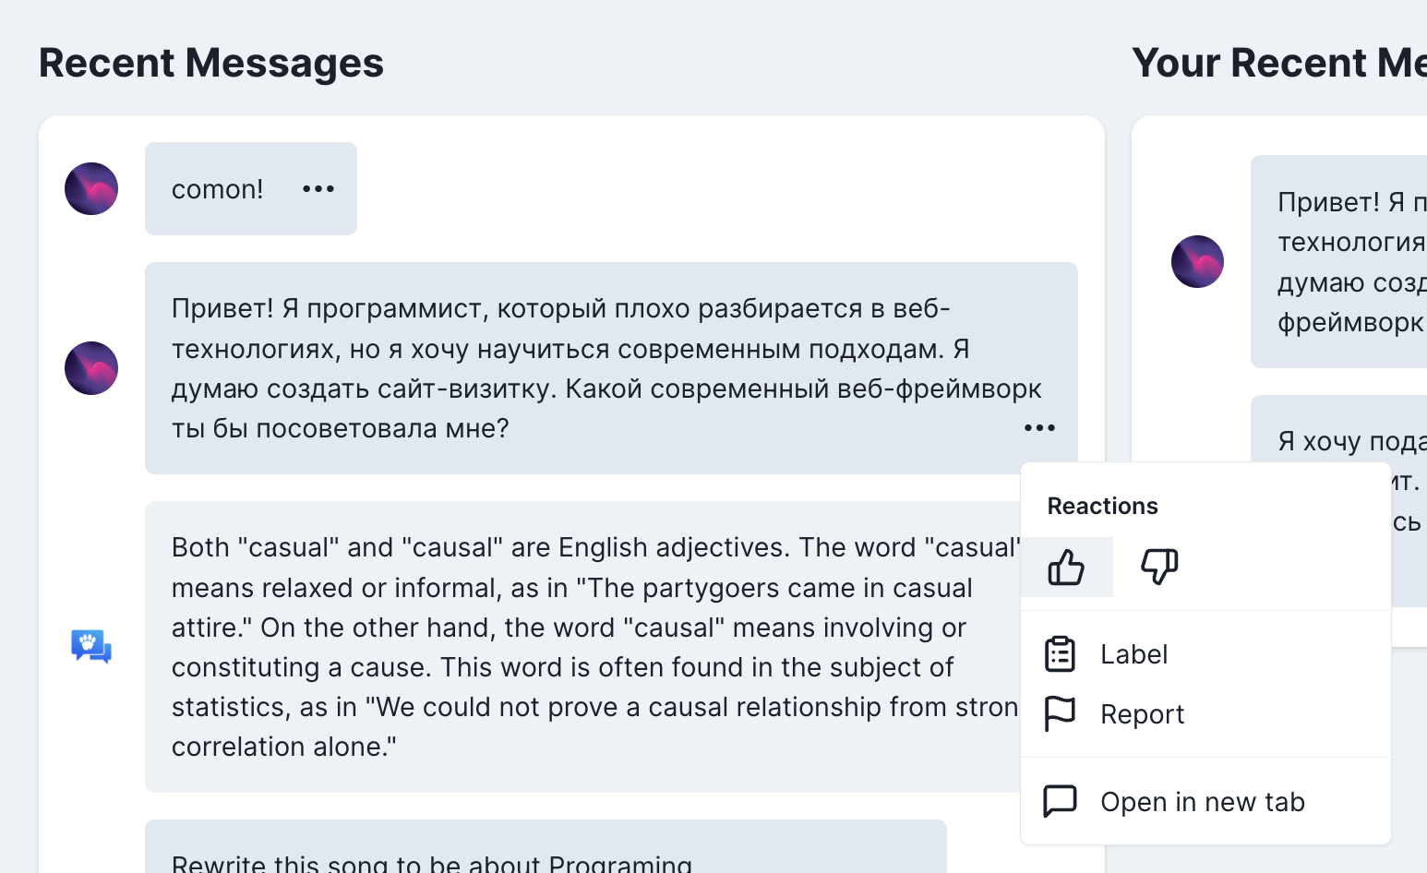The height and width of the screenshot is (873, 1427).
Task: Click the speech bubble icon beside Open in new tab
Action: click(x=1061, y=801)
